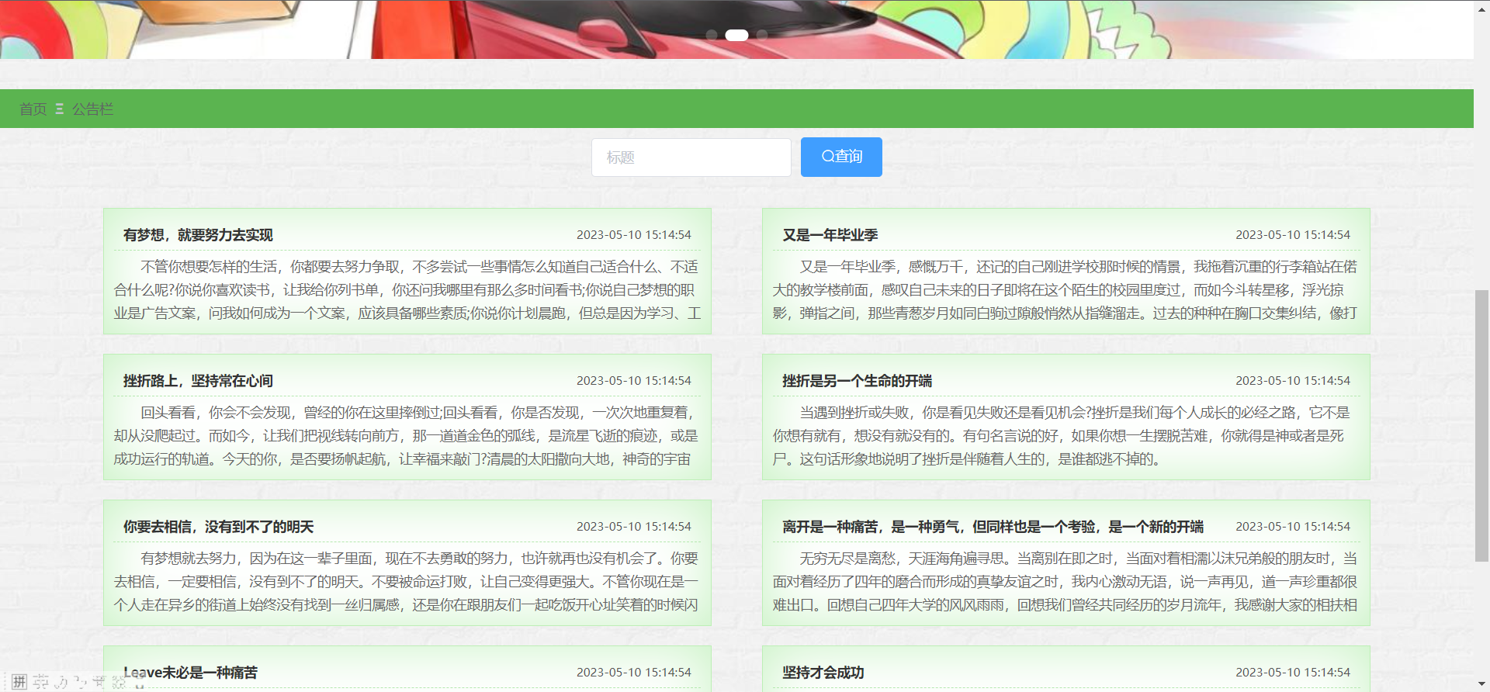The height and width of the screenshot is (692, 1490).
Task: Click the first carousel indicator dot
Action: pyautogui.click(x=712, y=35)
